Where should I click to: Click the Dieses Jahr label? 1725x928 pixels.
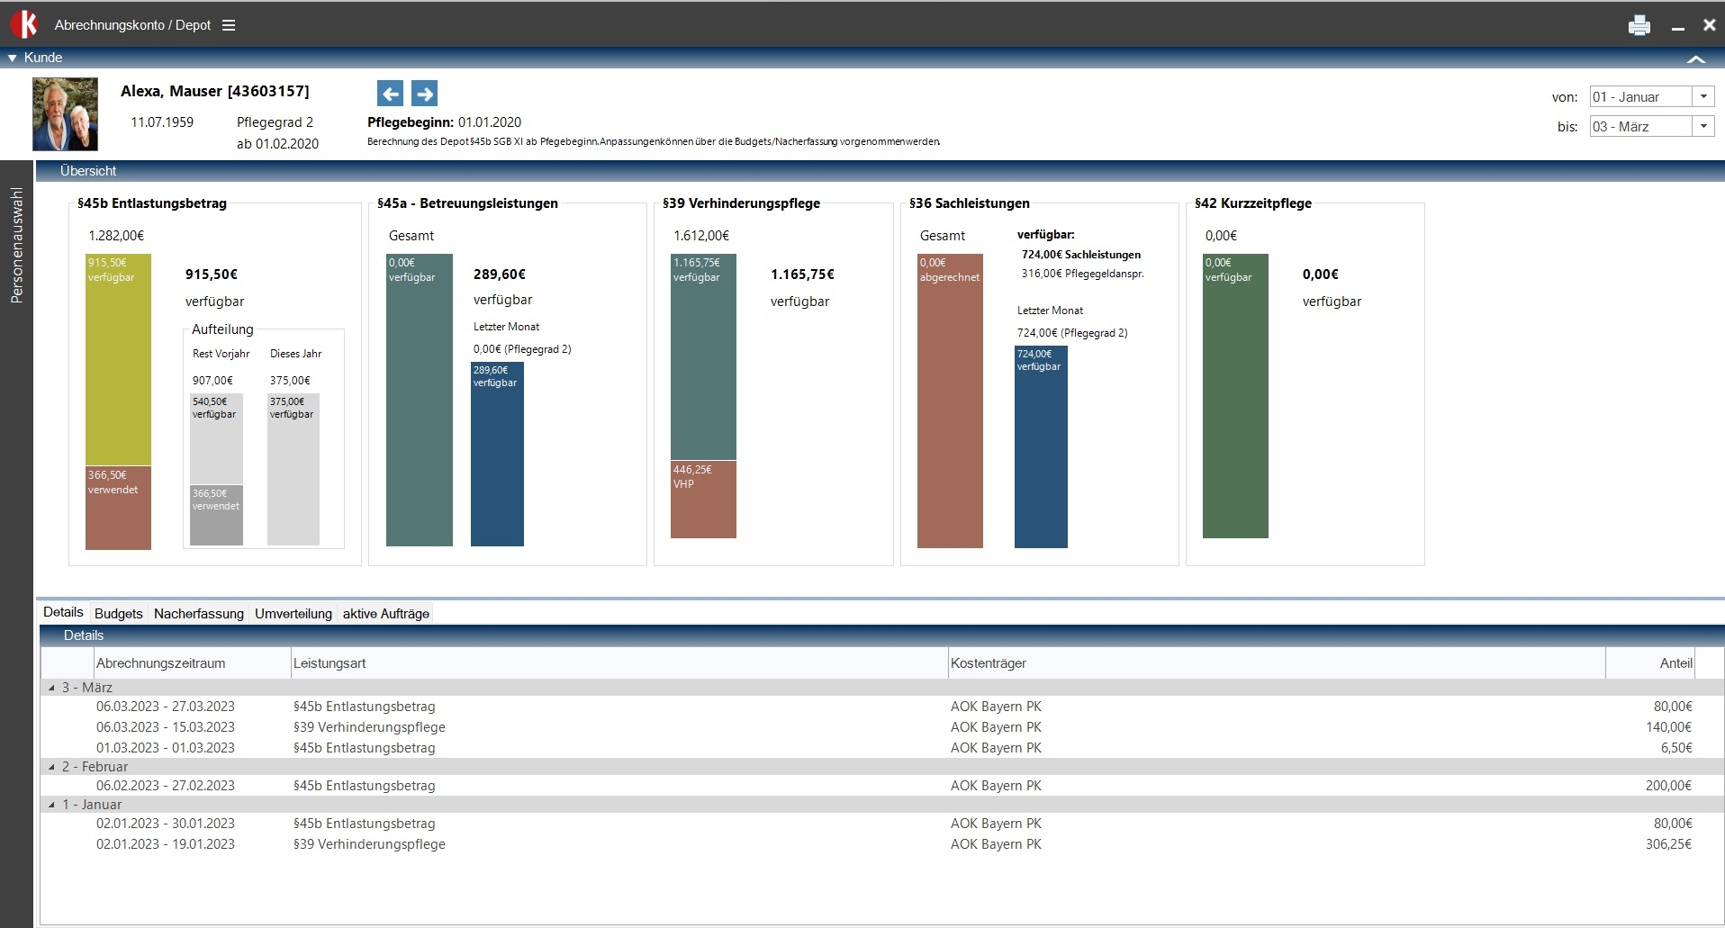pyautogui.click(x=295, y=354)
